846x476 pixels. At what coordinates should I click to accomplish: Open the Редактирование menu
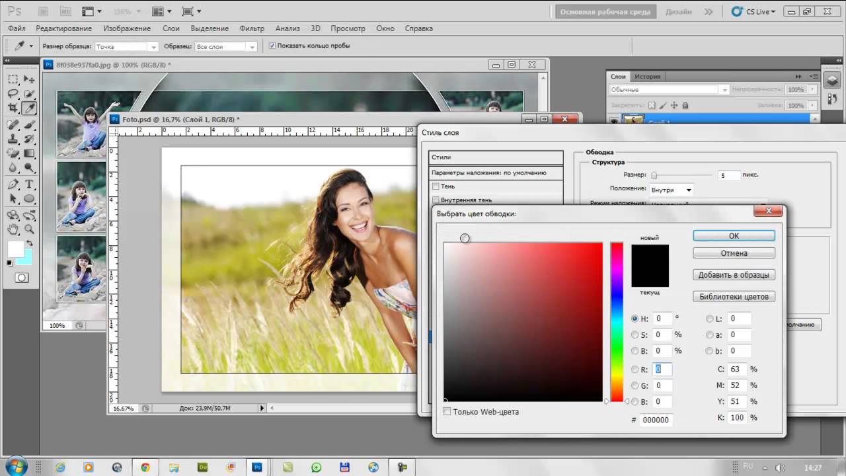click(x=64, y=28)
